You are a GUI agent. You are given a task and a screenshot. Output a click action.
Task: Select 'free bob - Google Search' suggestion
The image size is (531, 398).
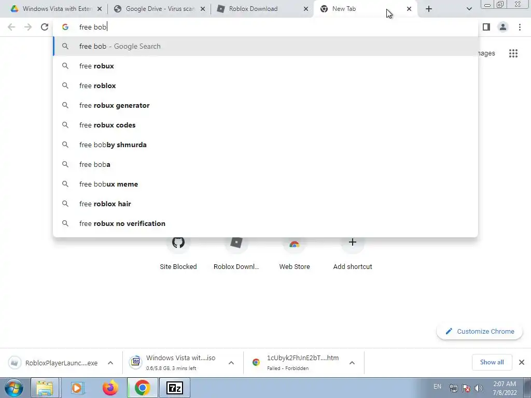coord(265,46)
